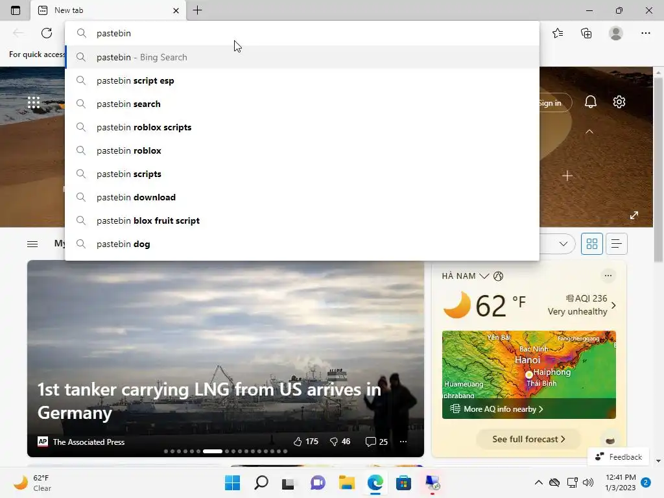Open AQI 236 details arrow

pos(613,305)
